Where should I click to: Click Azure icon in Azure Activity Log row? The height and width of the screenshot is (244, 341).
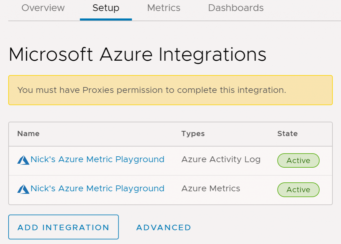[x=23, y=160]
